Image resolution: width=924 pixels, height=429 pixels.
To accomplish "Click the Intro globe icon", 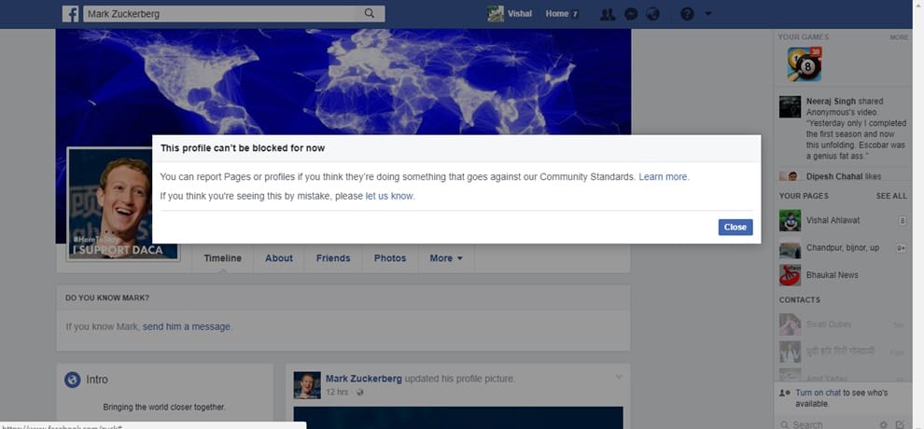I will pos(73,380).
